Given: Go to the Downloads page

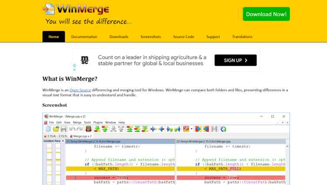Looking at the screenshot, I should 119,37.
